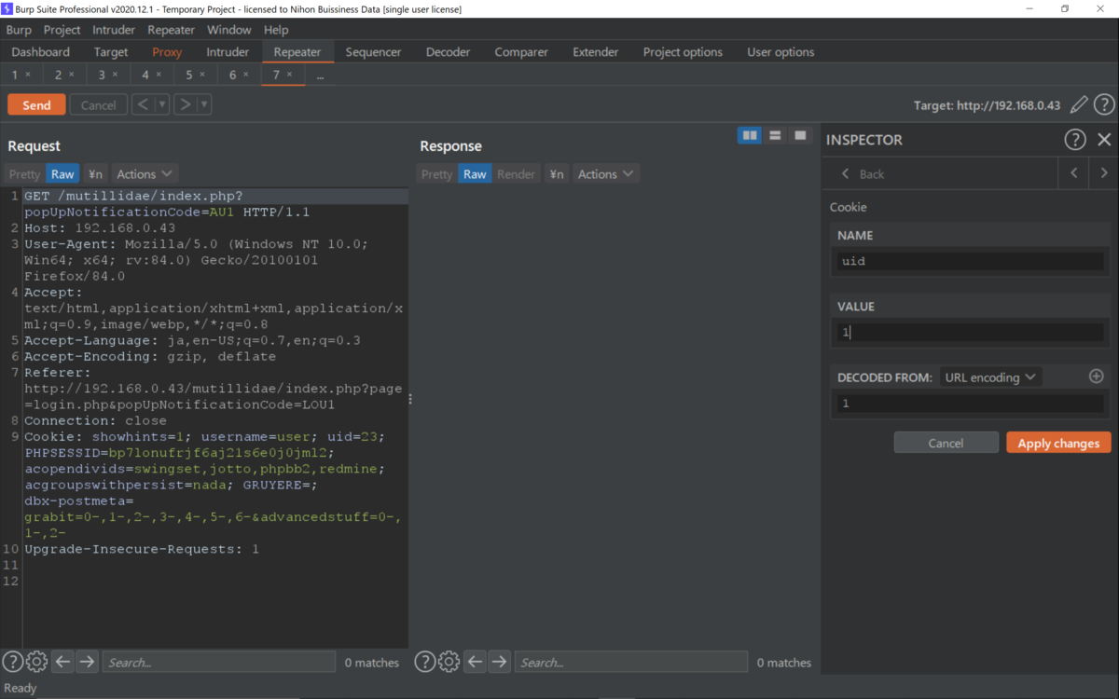Toggle request ¥n non-printing characters
This screenshot has height=699, width=1119.
[x=95, y=174]
